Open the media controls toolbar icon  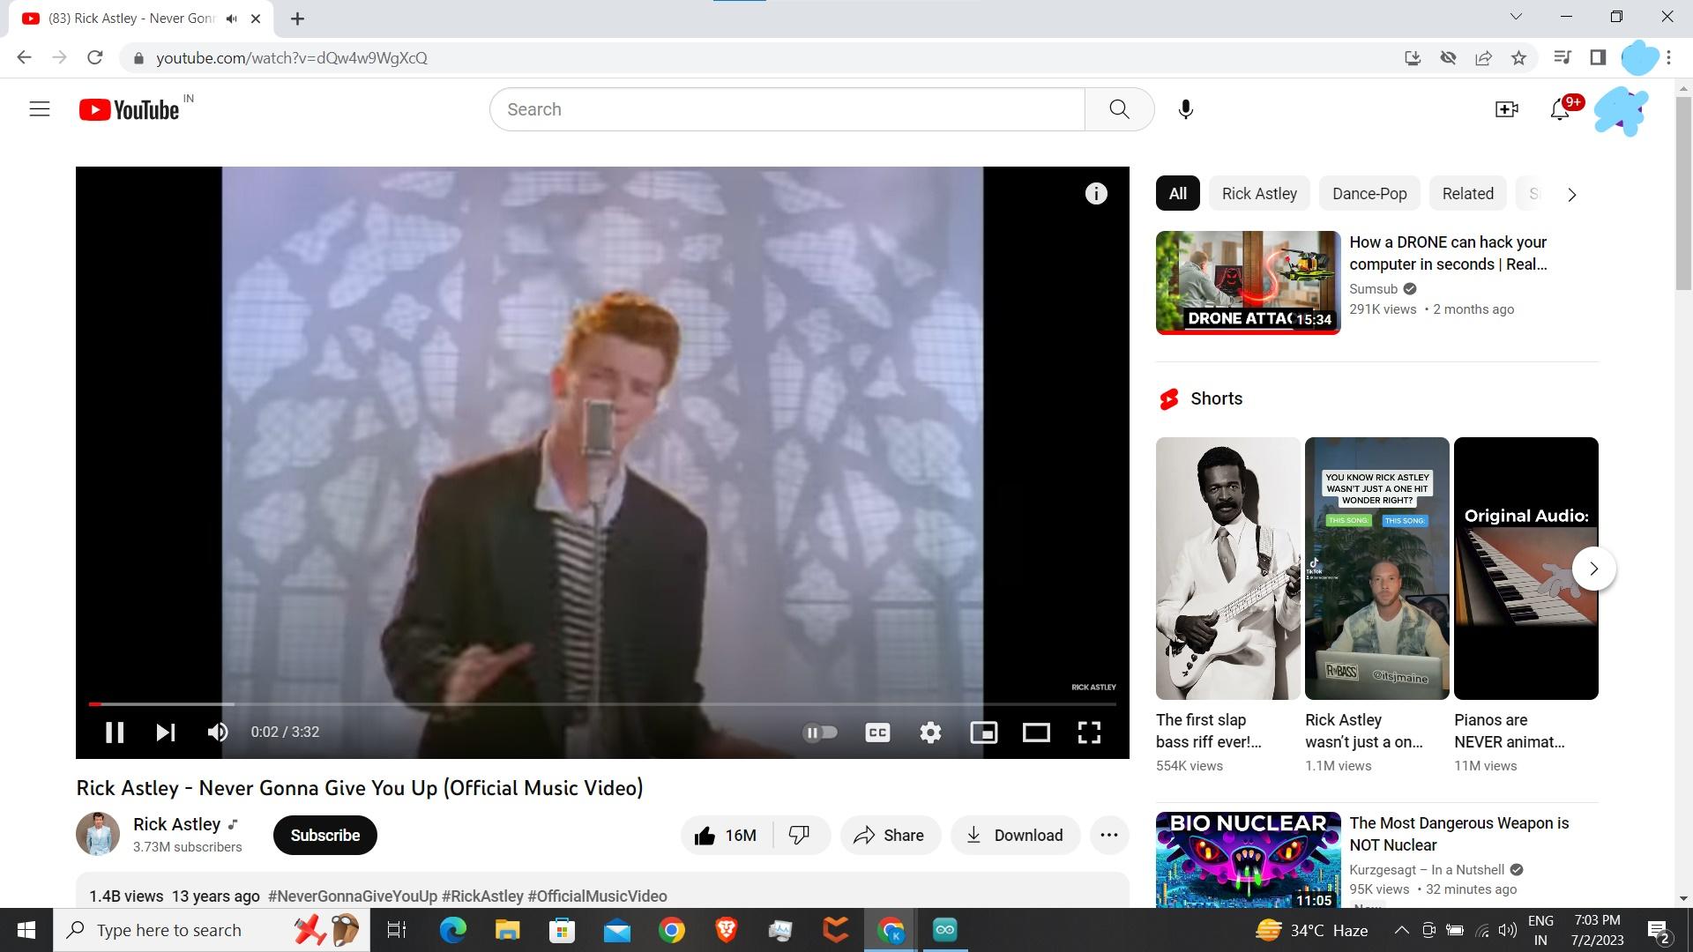tap(1562, 58)
